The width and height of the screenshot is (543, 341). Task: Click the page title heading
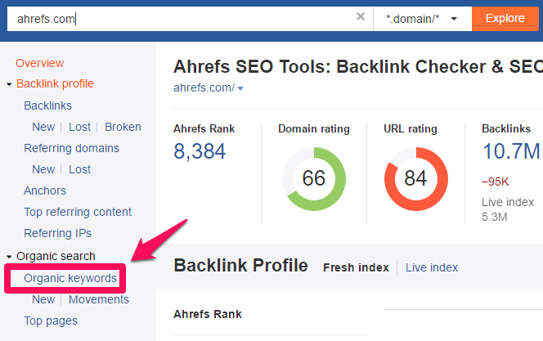[x=358, y=66]
